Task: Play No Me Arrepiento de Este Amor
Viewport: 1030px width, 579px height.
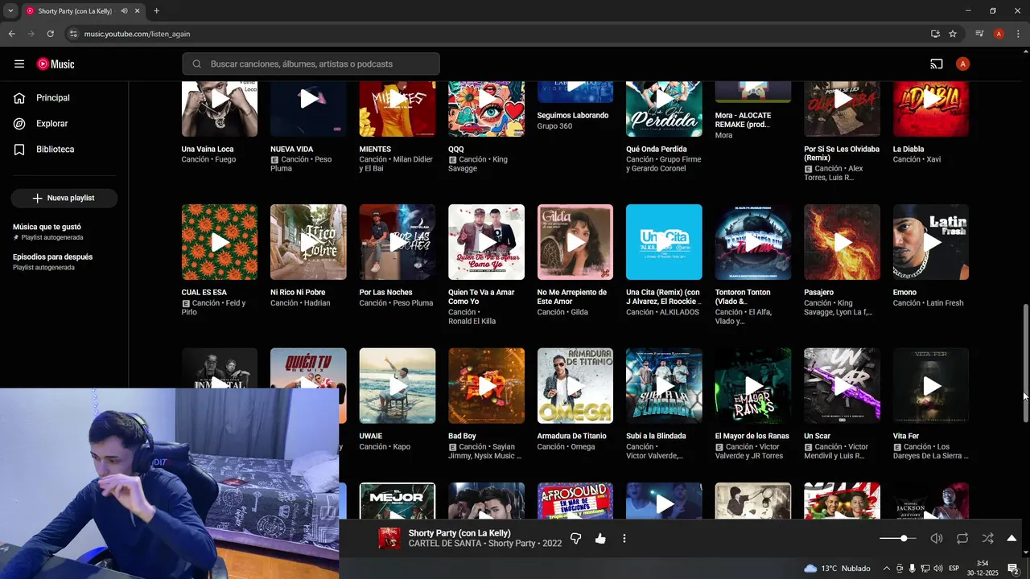Action: 575,242
